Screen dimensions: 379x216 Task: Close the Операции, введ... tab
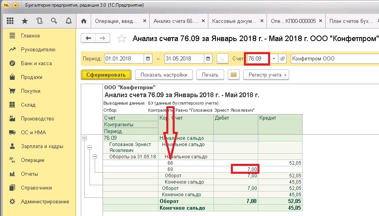[x=145, y=21]
